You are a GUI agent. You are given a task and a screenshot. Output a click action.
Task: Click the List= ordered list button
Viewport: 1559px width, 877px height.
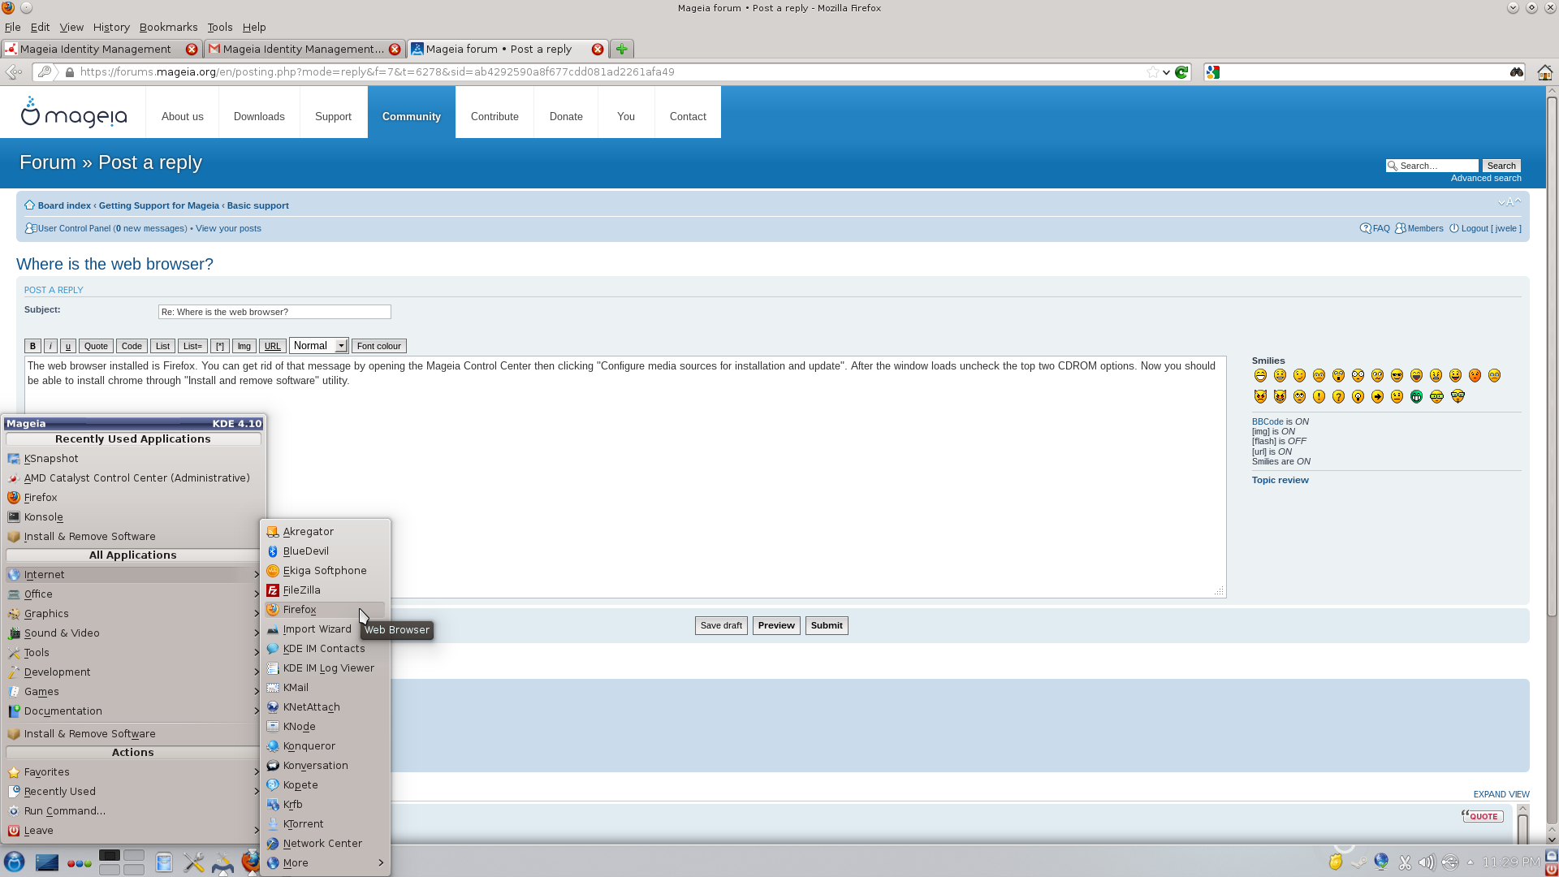(x=192, y=346)
